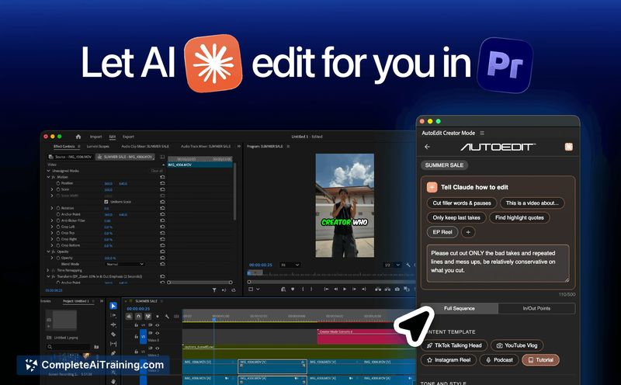Open the Export workspace tab

pyautogui.click(x=128, y=137)
